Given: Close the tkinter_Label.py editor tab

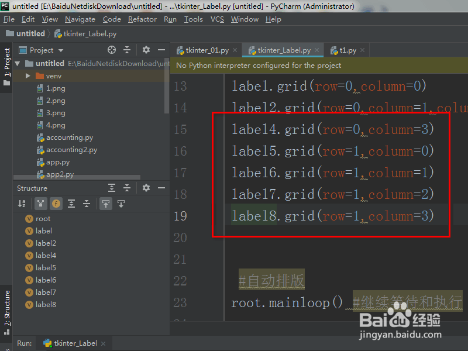Looking at the screenshot, I should [316, 50].
